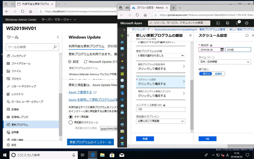This screenshot has width=254, height=159.
Task: Open All services list icon in Azure sidebar
Action: [122, 55]
